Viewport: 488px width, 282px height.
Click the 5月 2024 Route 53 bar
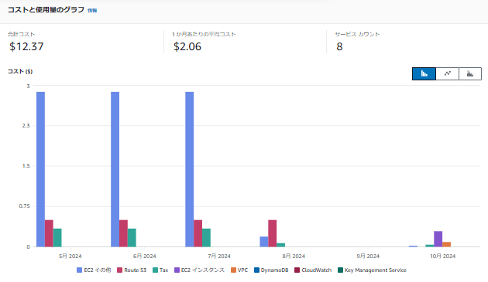point(49,233)
